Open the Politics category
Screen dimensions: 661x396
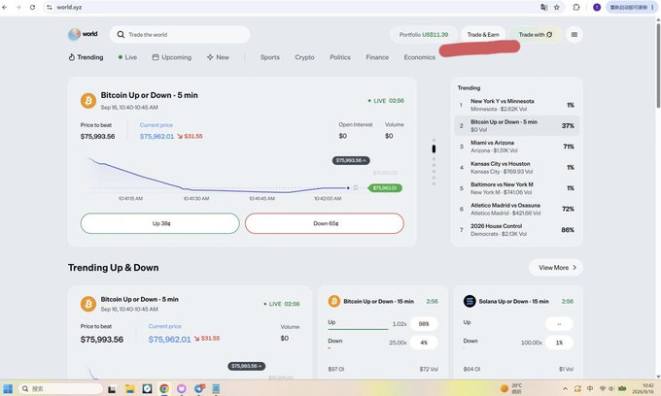tap(340, 57)
